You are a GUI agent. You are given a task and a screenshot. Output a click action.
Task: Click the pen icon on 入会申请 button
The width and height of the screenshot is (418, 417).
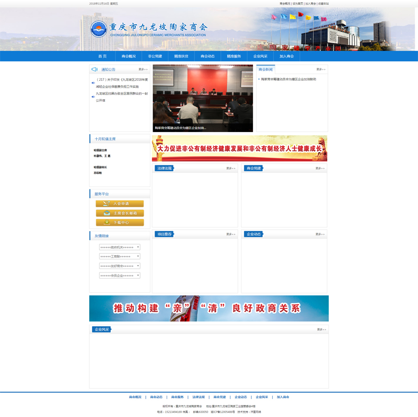point(106,204)
